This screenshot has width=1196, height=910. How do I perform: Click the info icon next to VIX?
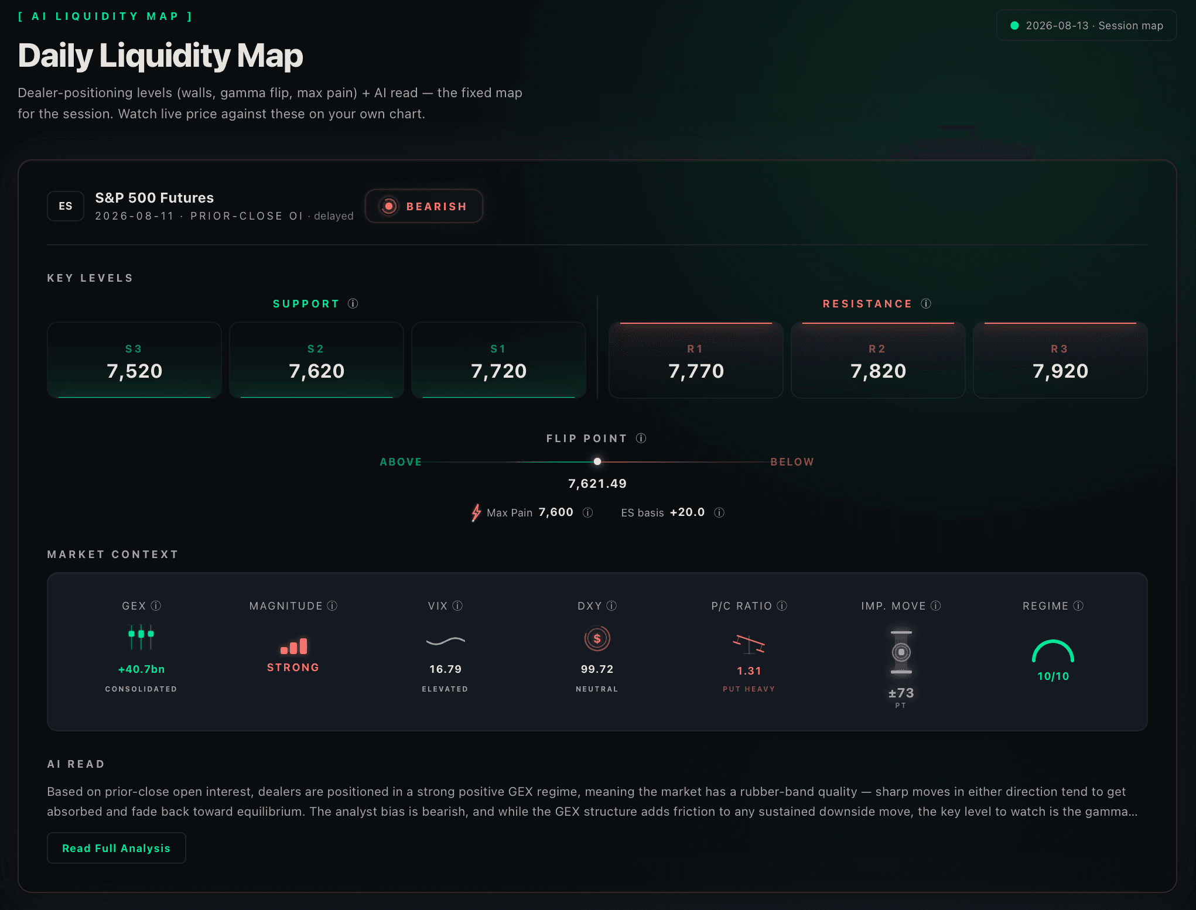coord(457,605)
